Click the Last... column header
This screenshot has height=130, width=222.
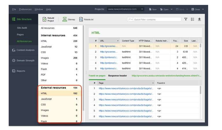pos(194,41)
